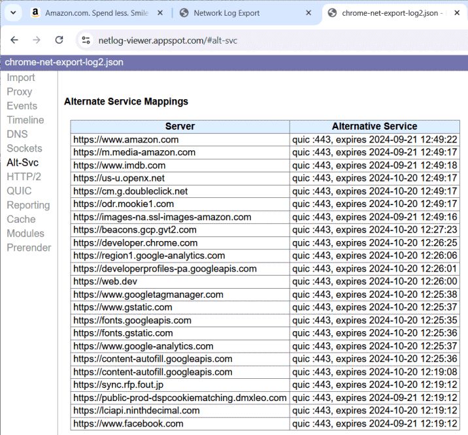Screen dimensions: 468x435
Task: Close the Network Log Export tab
Action: pyautogui.click(x=309, y=13)
